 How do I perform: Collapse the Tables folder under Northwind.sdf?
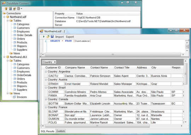point(8,20)
